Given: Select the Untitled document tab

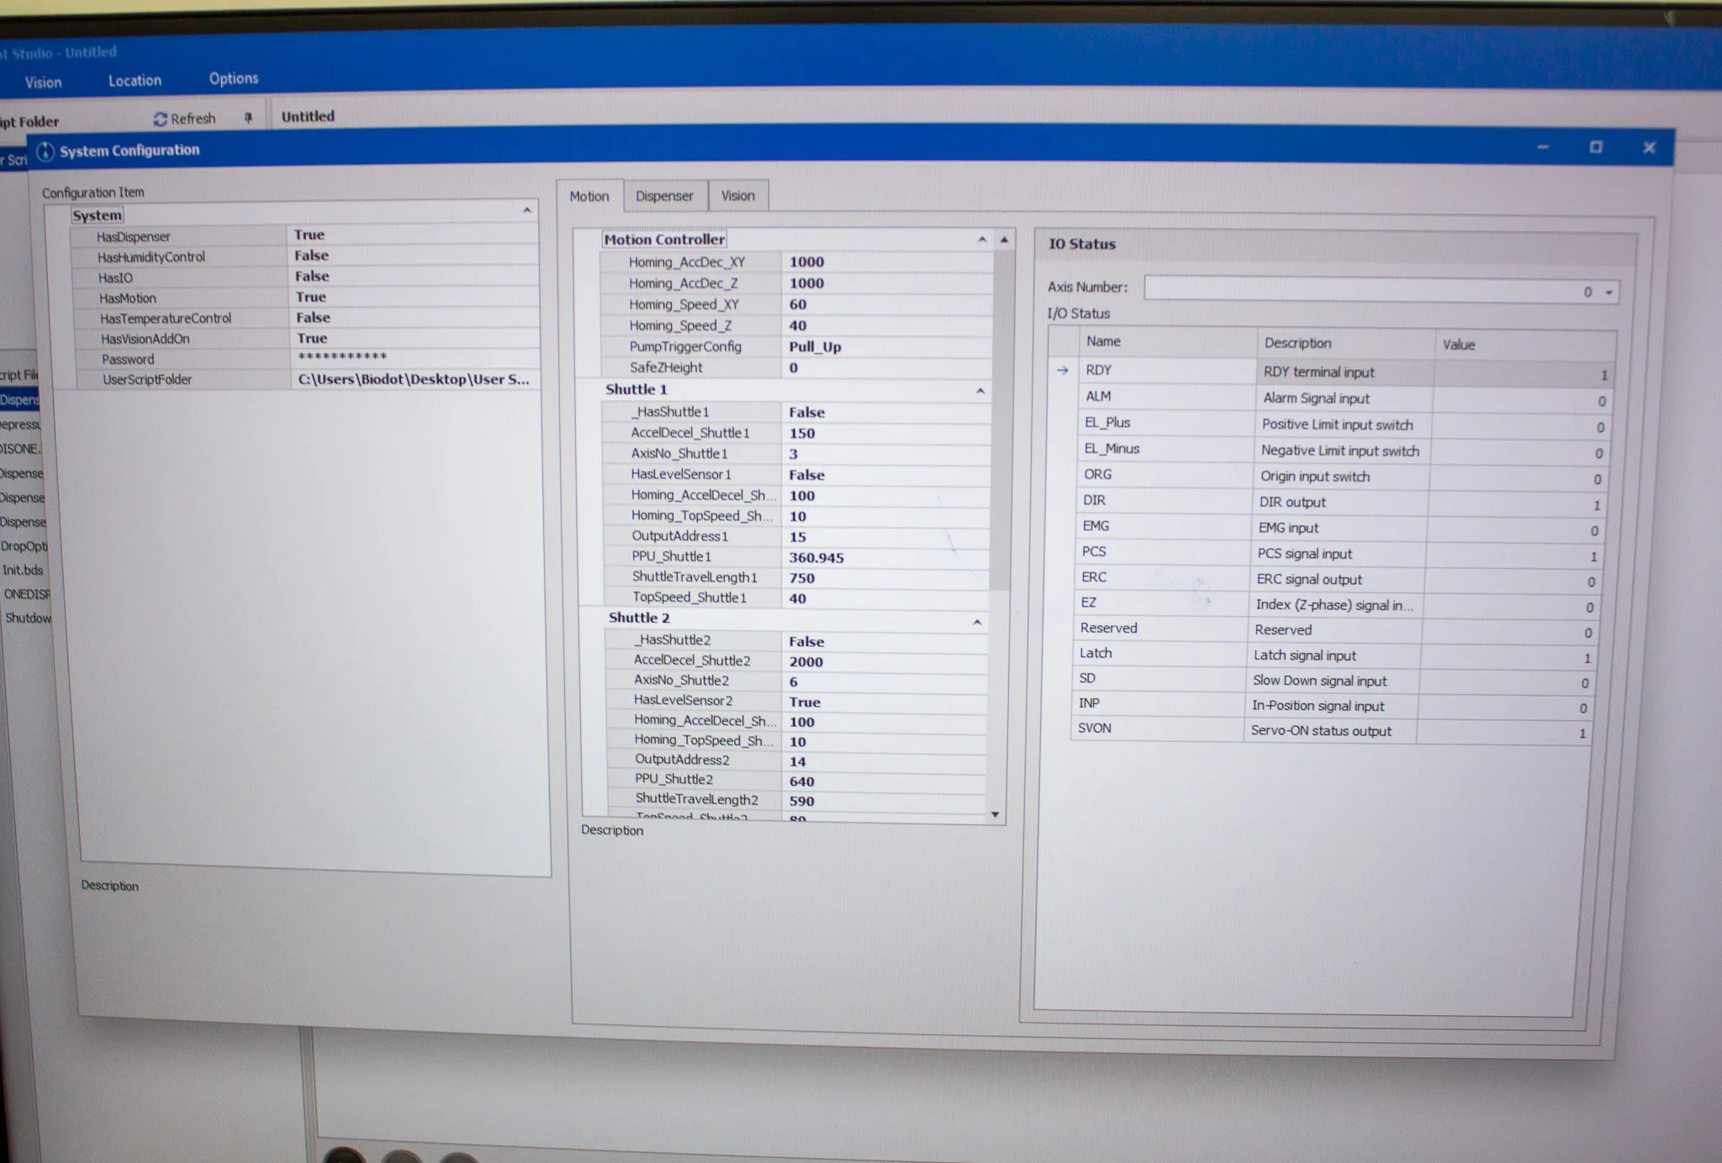Looking at the screenshot, I should tap(308, 117).
